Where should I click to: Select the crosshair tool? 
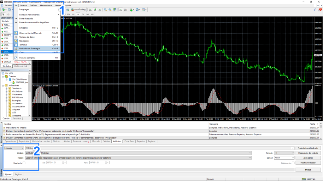pyautogui.click(x=8, y=14)
